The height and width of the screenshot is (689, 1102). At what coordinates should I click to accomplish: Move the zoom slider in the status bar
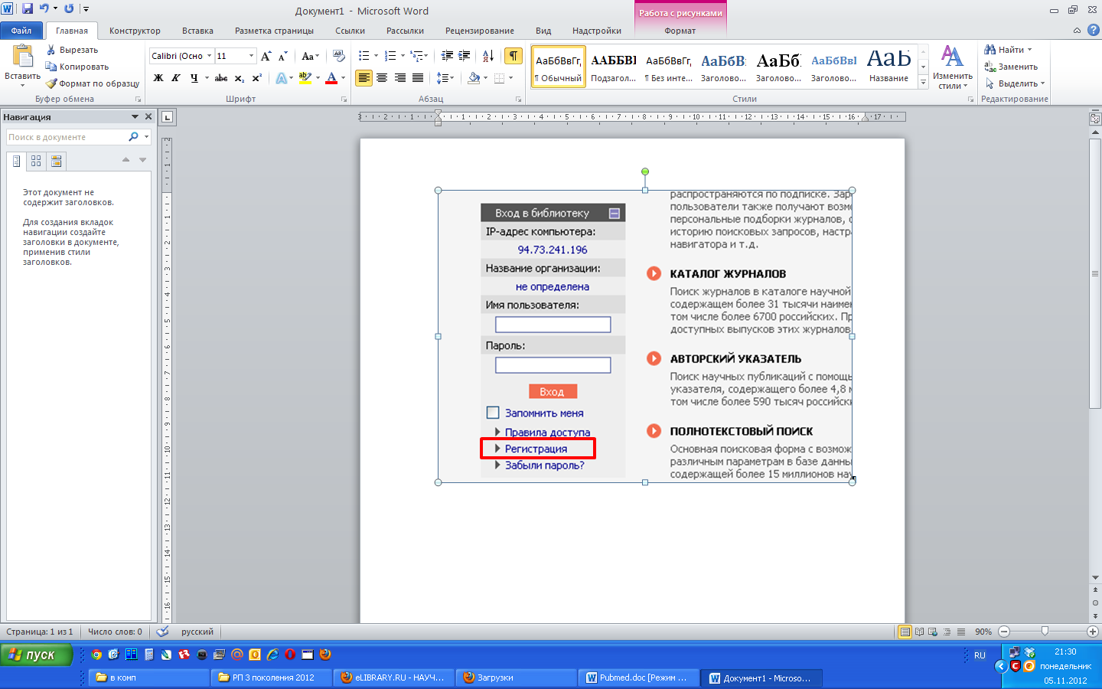1045,632
